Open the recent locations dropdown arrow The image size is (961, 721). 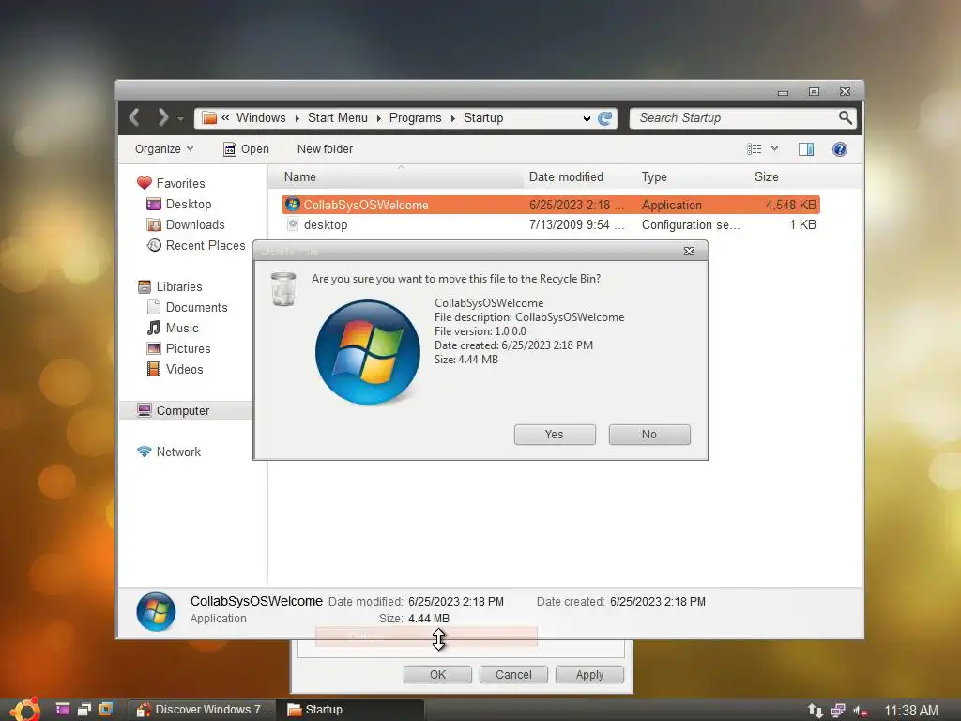(x=180, y=119)
